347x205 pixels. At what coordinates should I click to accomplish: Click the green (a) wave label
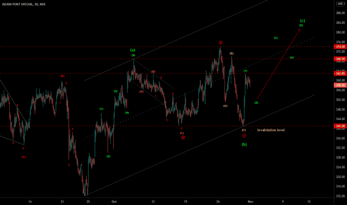(133, 50)
